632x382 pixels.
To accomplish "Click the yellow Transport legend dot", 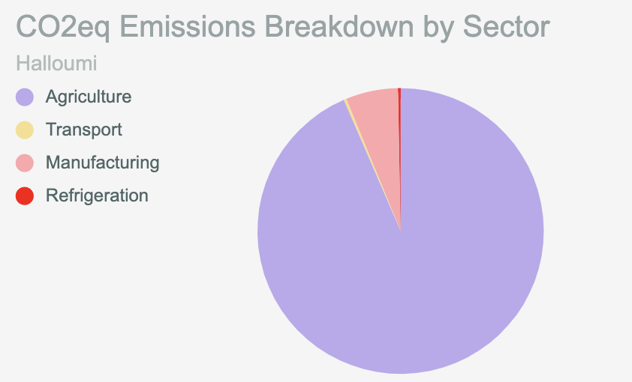I will click(25, 130).
